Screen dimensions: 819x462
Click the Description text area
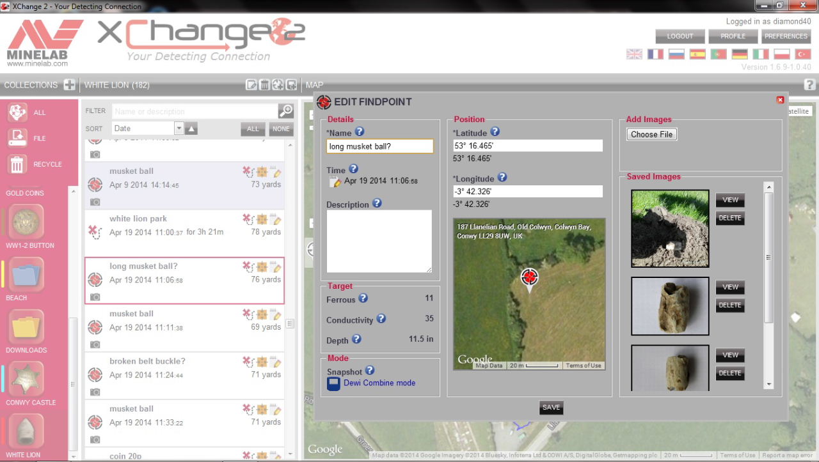(x=379, y=242)
